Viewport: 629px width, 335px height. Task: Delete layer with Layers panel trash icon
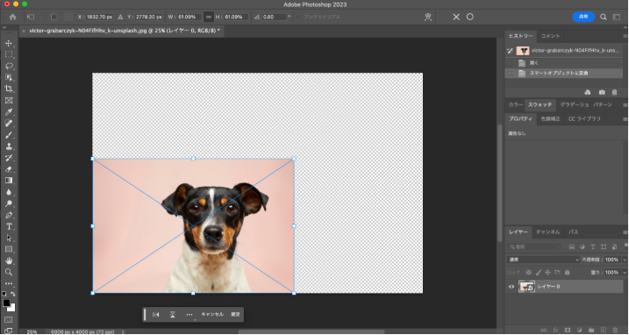(x=615, y=331)
